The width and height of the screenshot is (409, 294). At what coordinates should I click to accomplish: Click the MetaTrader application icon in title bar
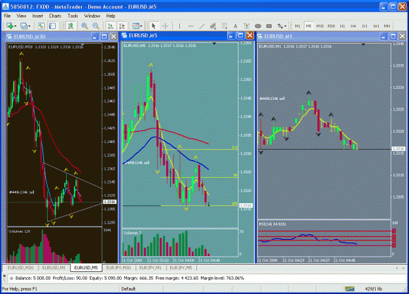[5, 7]
